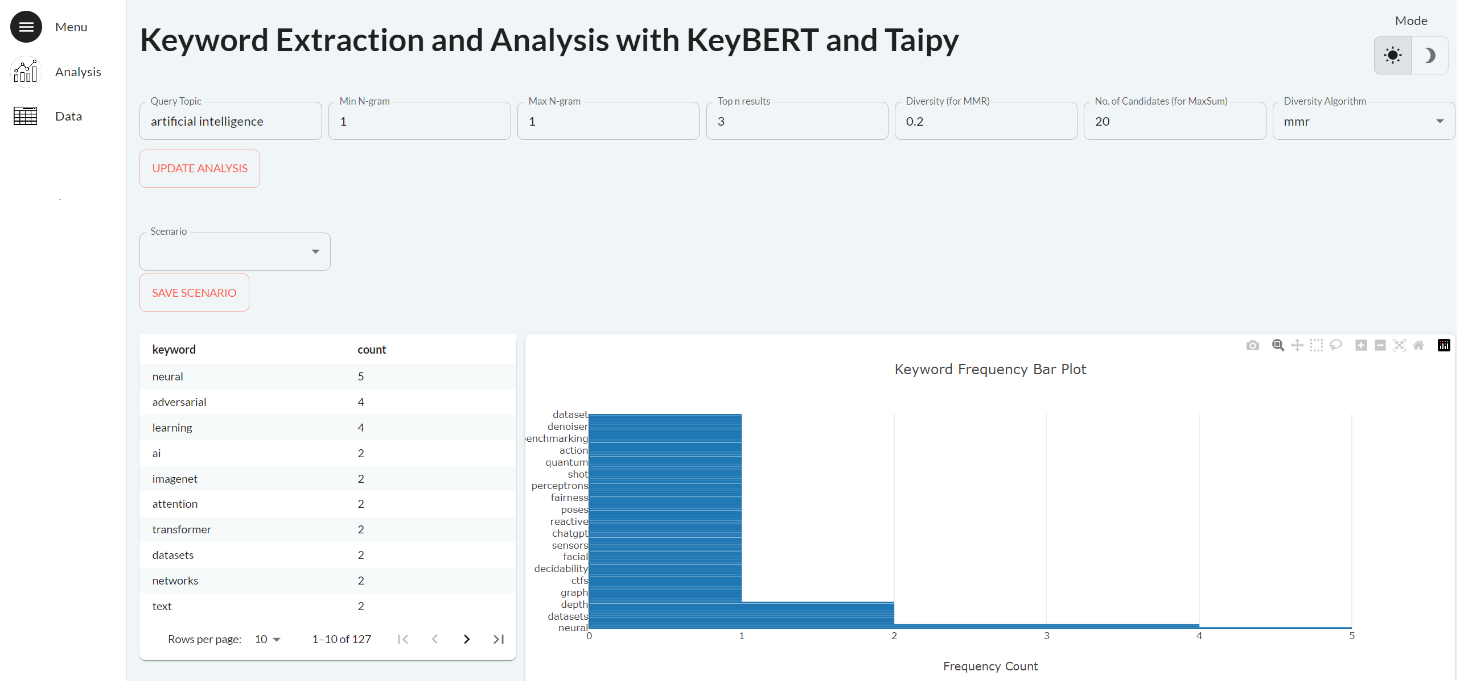
Task: Select the plot zoom tool
Action: point(1278,345)
